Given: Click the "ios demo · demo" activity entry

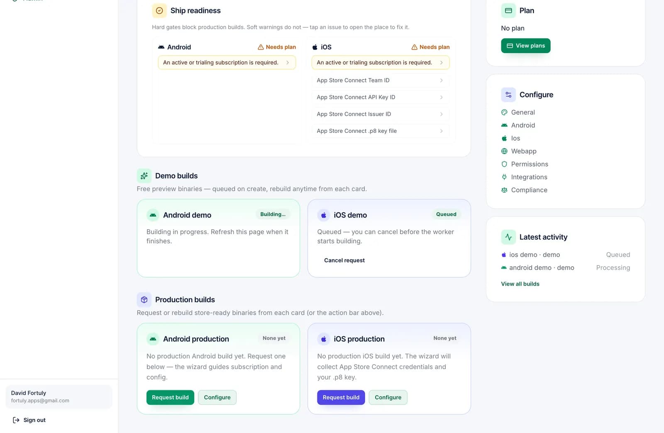Looking at the screenshot, I should (535, 255).
